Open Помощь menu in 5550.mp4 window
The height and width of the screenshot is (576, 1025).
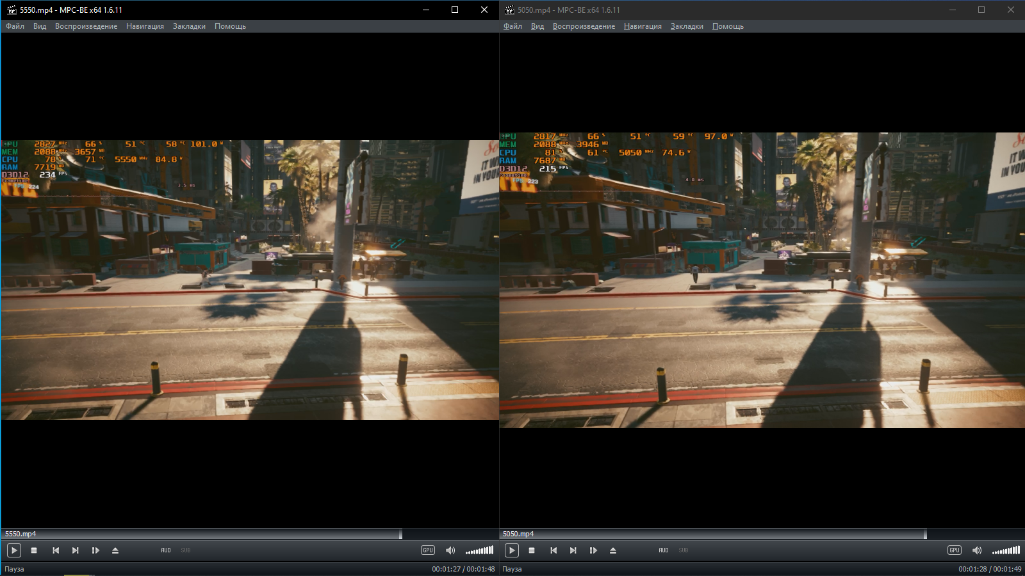230,26
